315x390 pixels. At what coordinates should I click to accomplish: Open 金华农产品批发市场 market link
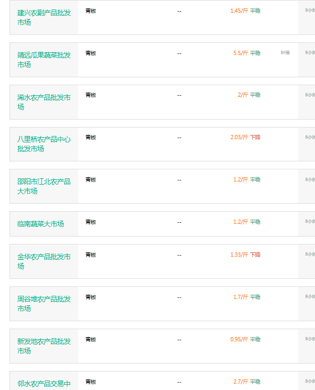44,261
